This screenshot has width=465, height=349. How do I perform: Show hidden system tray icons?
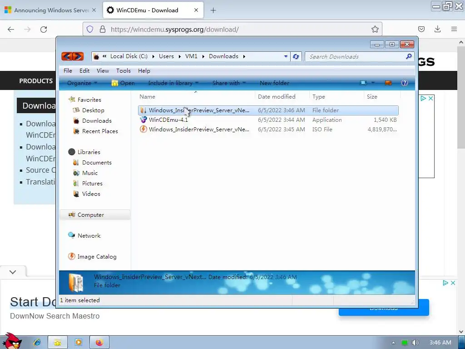[393, 343]
